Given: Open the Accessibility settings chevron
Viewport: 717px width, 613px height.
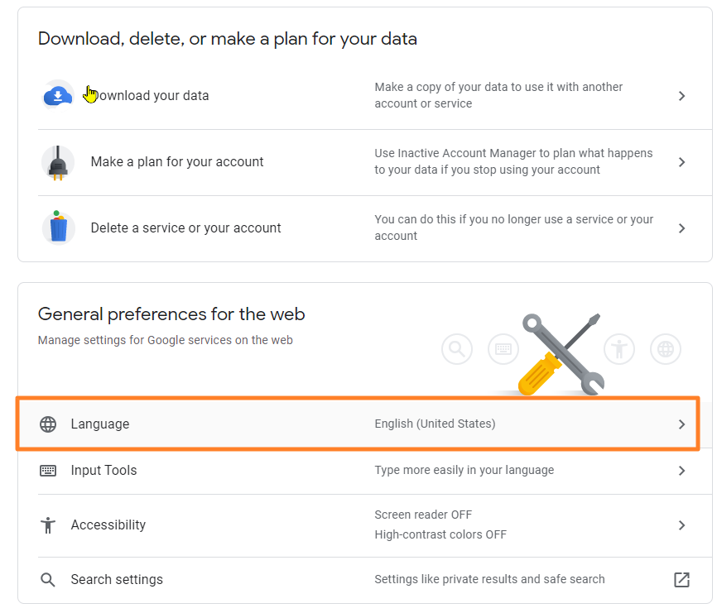Looking at the screenshot, I should (x=681, y=524).
